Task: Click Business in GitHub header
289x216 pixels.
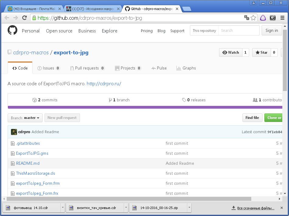Action: (x=87, y=31)
